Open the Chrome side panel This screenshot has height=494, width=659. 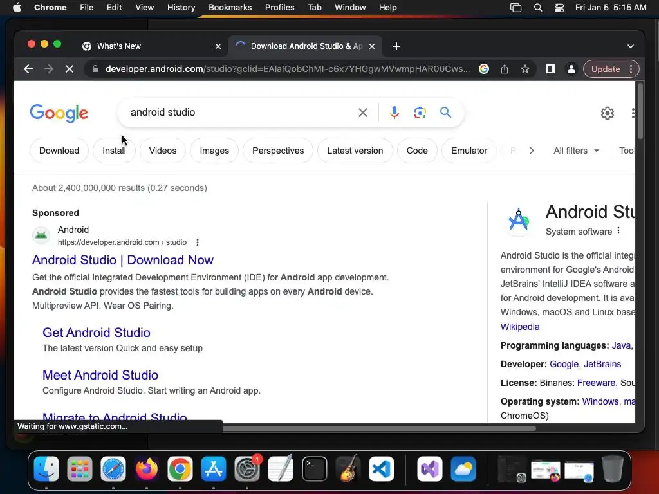pyautogui.click(x=551, y=69)
